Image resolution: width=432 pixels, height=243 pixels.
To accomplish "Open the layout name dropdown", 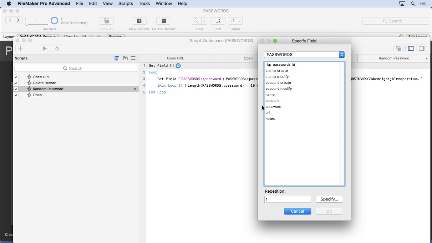I will pyautogui.click(x=38, y=36).
